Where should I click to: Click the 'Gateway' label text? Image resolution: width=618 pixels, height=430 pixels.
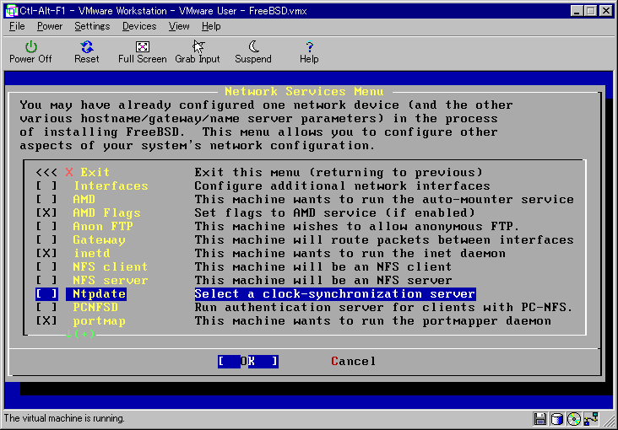(x=100, y=240)
